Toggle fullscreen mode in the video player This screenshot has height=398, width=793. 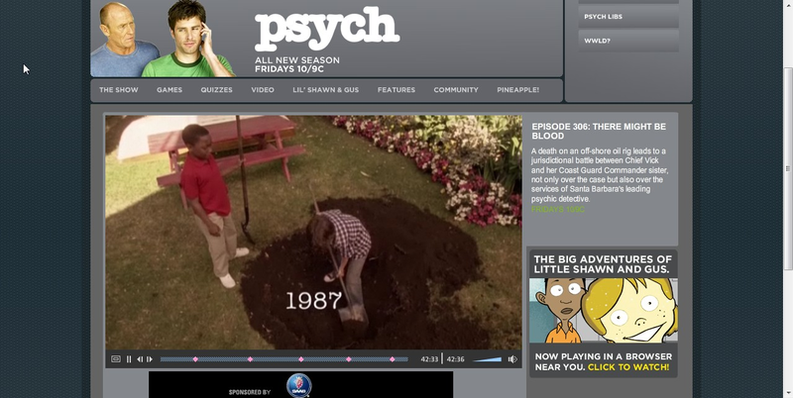[x=116, y=359]
